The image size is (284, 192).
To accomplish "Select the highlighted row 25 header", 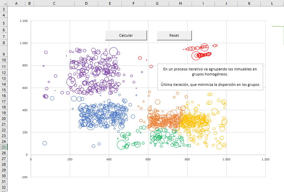I will 4,147.
